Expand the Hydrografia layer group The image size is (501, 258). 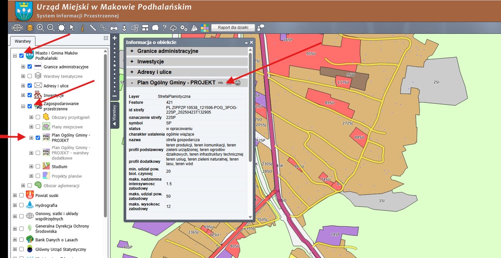pyautogui.click(x=15, y=205)
